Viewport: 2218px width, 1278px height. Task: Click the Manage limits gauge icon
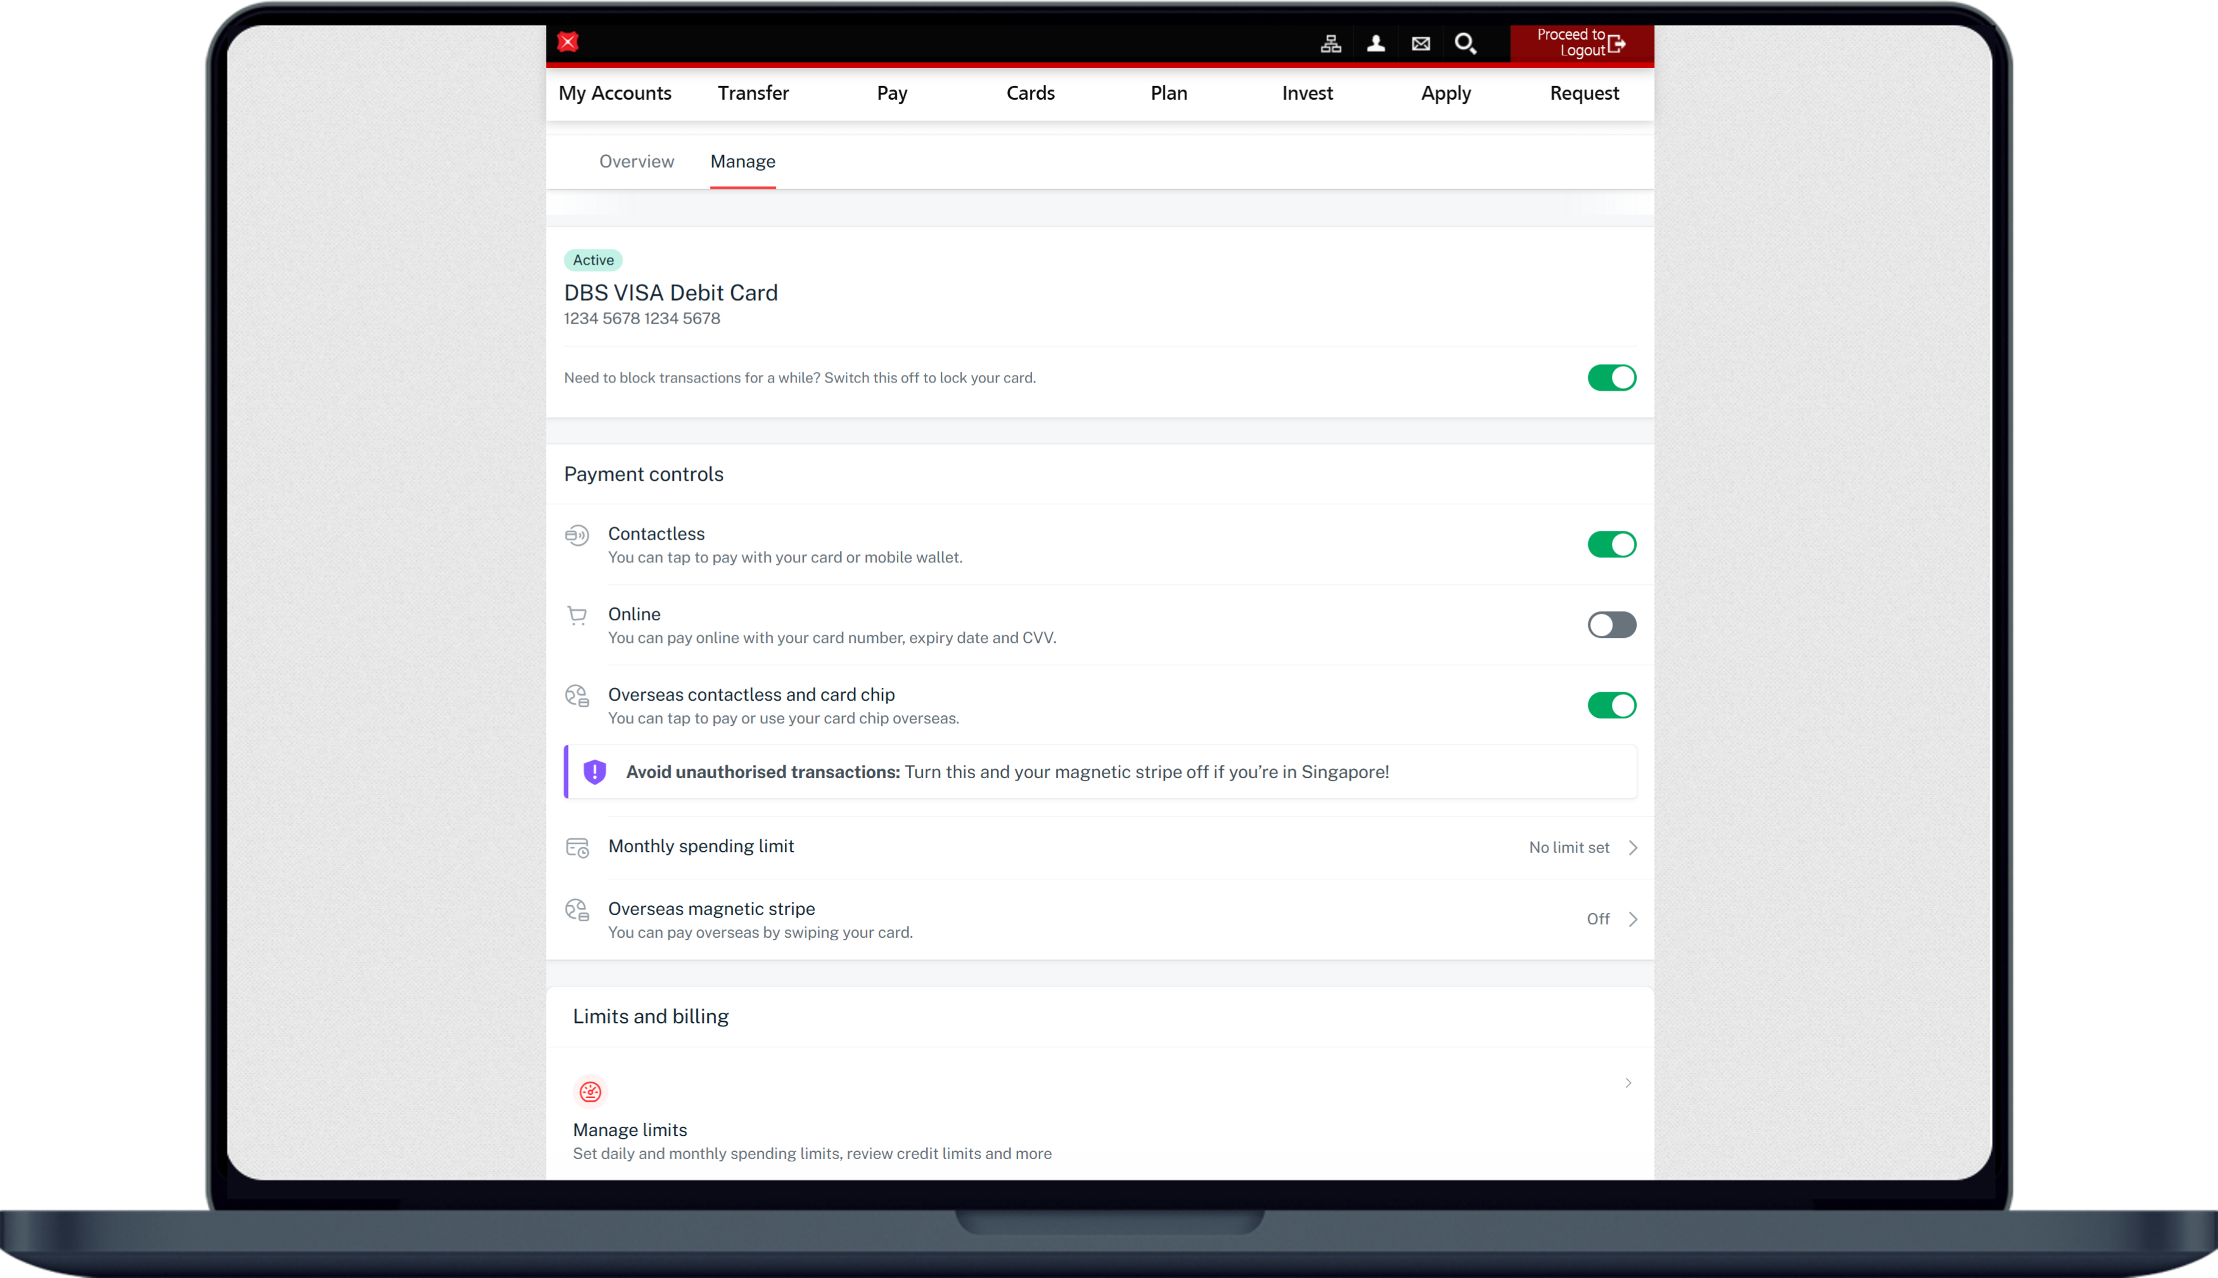tap(591, 1091)
